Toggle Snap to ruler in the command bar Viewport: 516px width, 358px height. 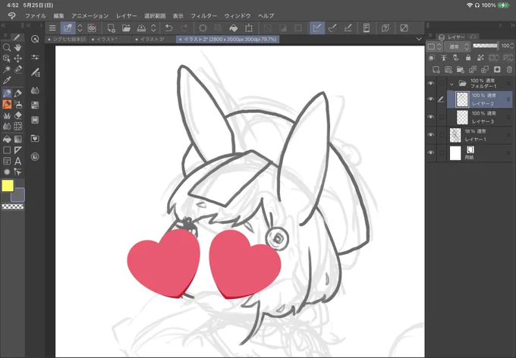(x=317, y=28)
